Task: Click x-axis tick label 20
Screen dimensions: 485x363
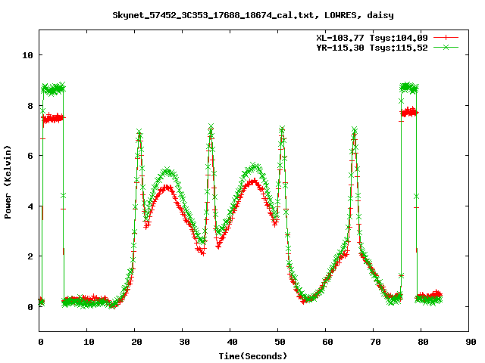Action: pos(136,342)
